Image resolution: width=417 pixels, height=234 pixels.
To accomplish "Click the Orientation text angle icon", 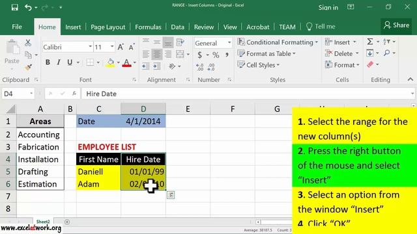I will point(172,66).
